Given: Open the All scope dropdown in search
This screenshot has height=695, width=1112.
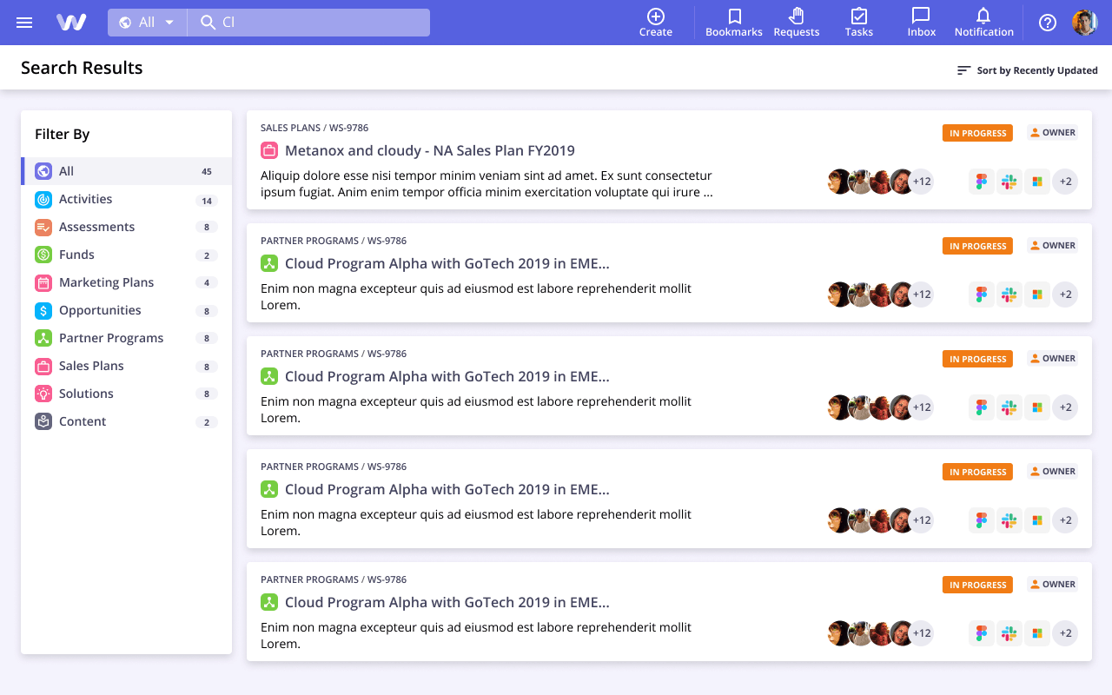Looking at the screenshot, I should [x=146, y=22].
